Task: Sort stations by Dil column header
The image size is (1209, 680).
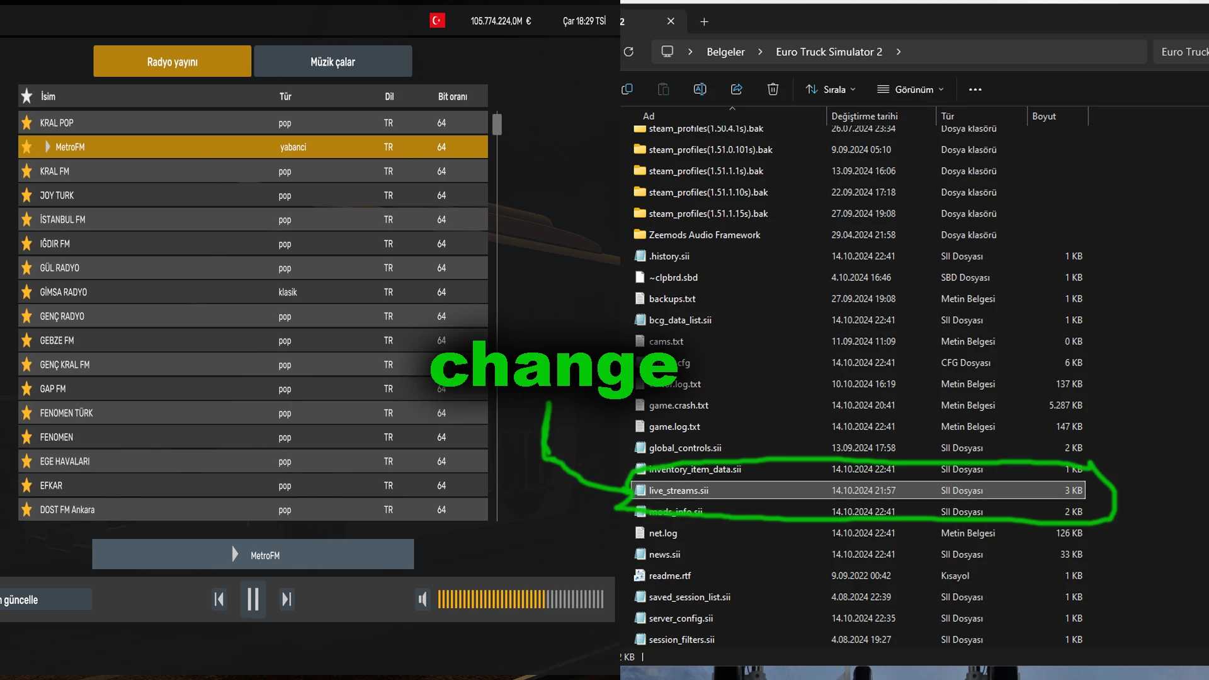Action: 389,96
